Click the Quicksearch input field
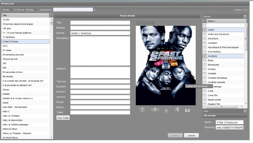Image resolution: width=253 pixels, height=143 pixels. click(73, 10)
